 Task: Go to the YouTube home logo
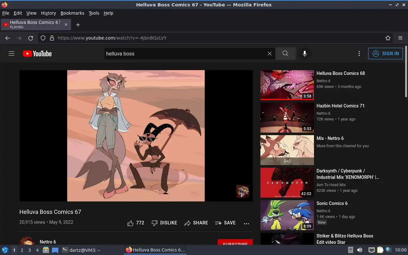[37, 54]
